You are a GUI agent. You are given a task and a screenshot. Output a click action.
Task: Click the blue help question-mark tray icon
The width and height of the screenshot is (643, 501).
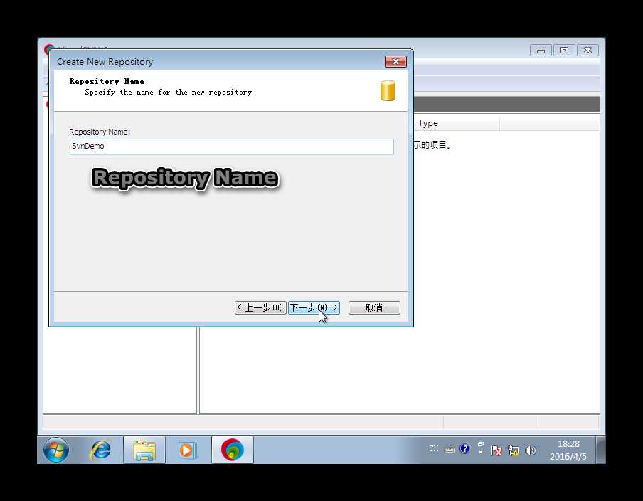465,448
